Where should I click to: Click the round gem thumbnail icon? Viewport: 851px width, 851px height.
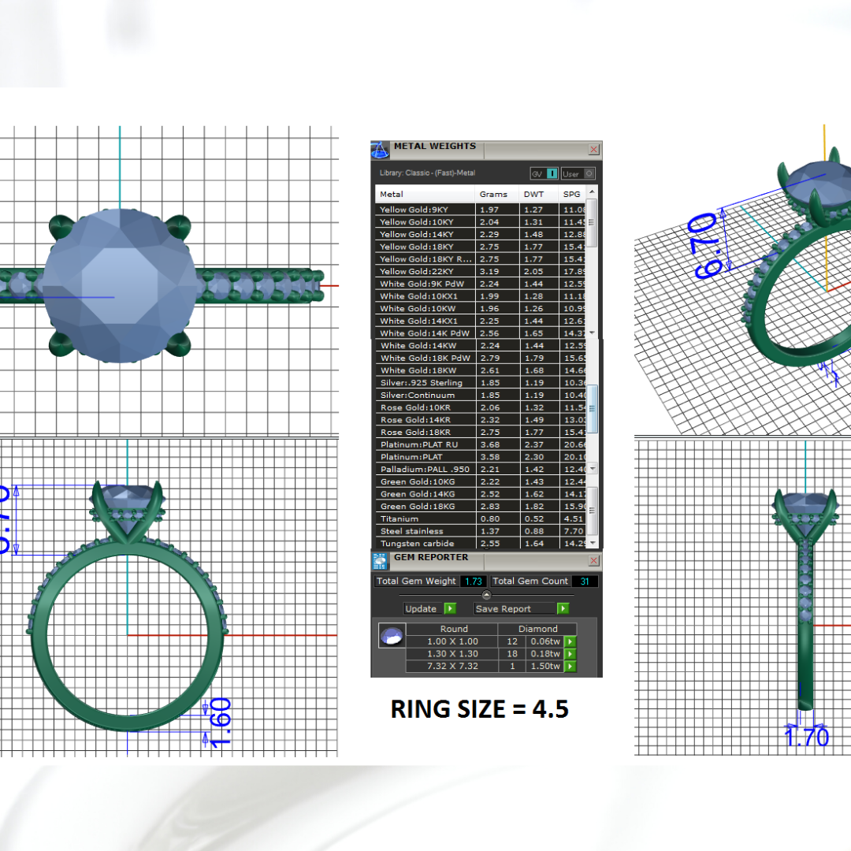click(392, 637)
